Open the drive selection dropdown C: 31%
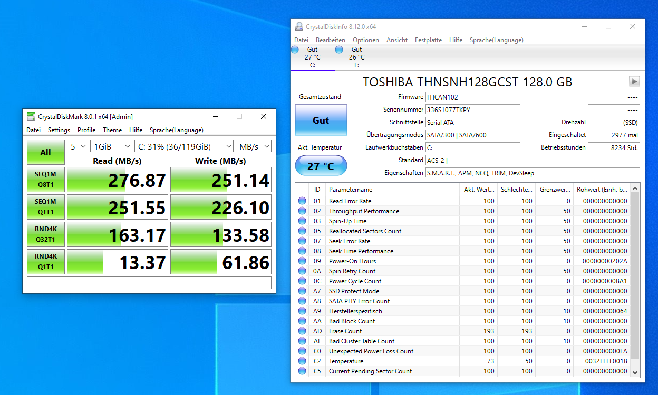 point(184,146)
